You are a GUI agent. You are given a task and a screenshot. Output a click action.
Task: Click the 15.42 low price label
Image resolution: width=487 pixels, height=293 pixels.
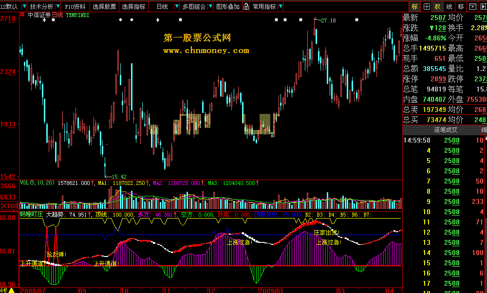pyautogui.click(x=119, y=177)
